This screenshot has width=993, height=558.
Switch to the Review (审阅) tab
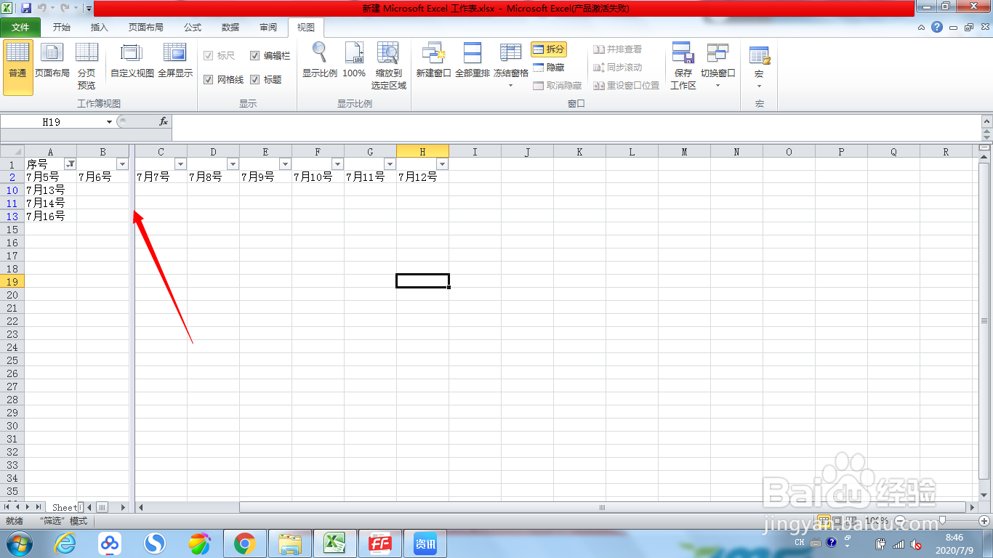(268, 28)
